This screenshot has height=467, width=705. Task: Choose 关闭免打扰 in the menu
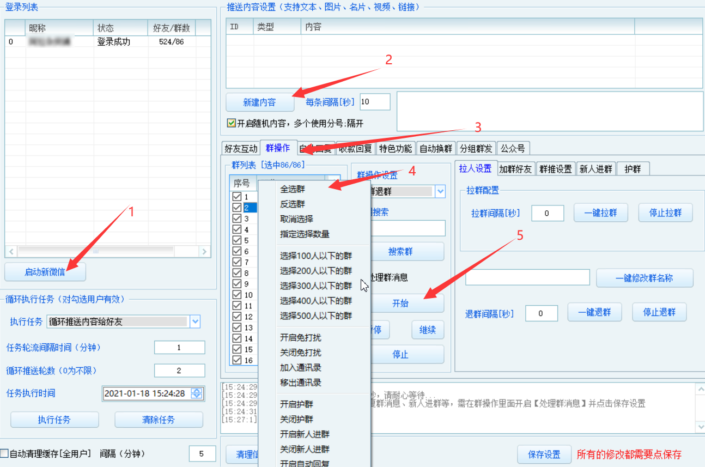301,353
